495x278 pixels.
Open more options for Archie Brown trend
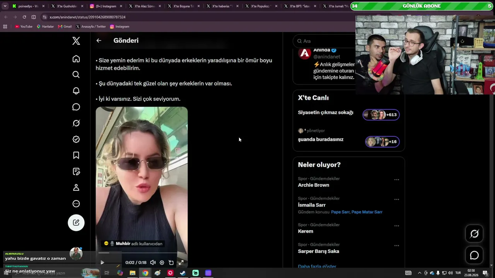tap(396, 180)
